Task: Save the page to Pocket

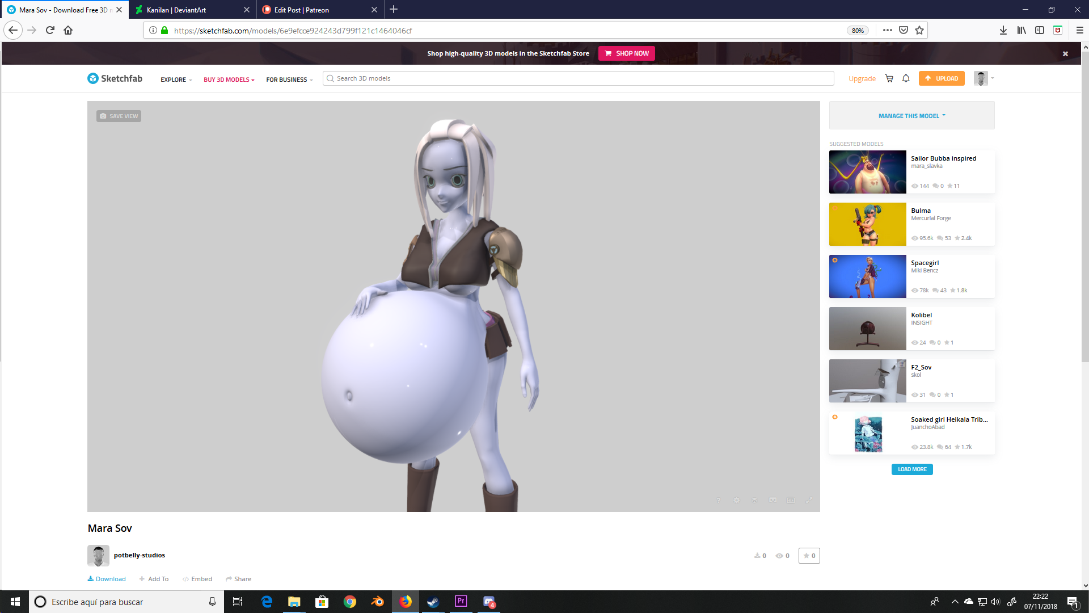Action: coord(904,30)
